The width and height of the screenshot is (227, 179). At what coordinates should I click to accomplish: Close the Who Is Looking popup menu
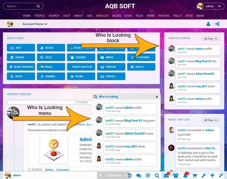[157, 97]
